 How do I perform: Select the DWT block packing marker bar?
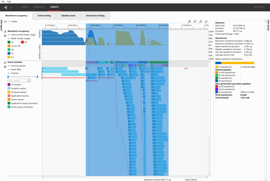click(x=159, y=62)
